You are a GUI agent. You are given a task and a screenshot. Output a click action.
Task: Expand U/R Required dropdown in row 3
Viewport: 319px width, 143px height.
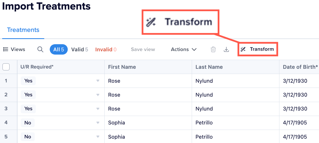(98, 109)
